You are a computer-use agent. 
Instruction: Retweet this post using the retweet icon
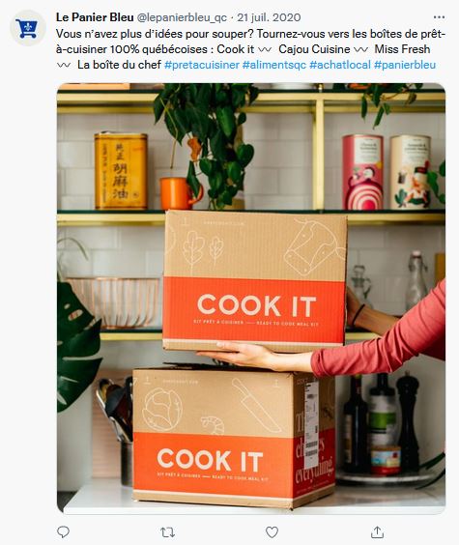coord(167,531)
